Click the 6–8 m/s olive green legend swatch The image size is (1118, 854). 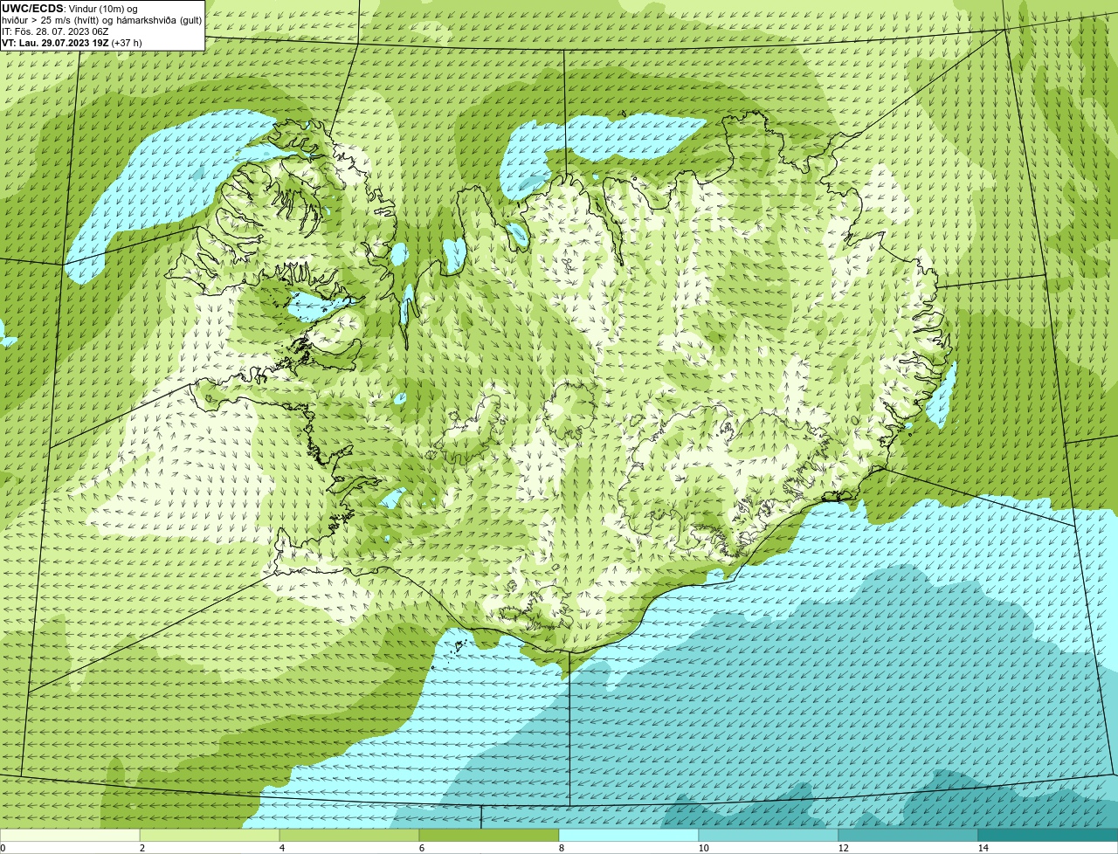489,836
